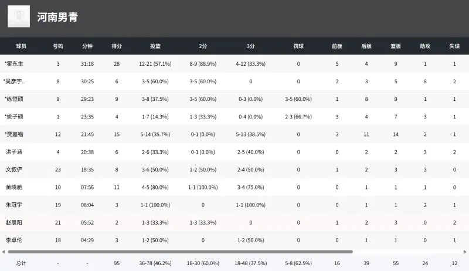
Task: Select player name *贾嘉锴
Action: click(13, 134)
